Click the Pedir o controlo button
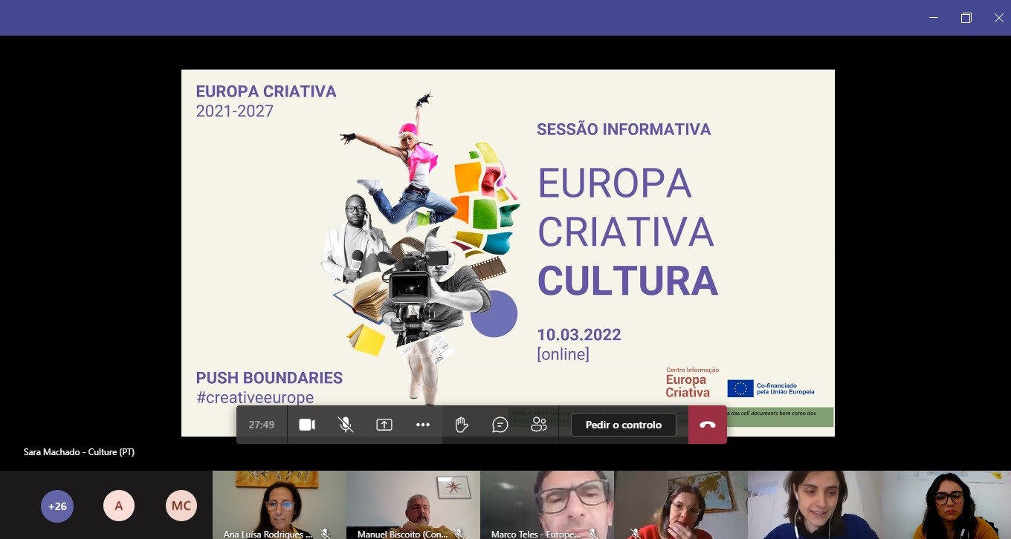1011x539 pixels. (624, 425)
